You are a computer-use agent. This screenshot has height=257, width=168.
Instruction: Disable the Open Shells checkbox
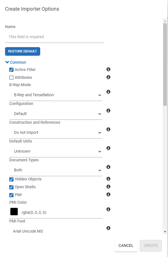pyautogui.click(x=11, y=187)
